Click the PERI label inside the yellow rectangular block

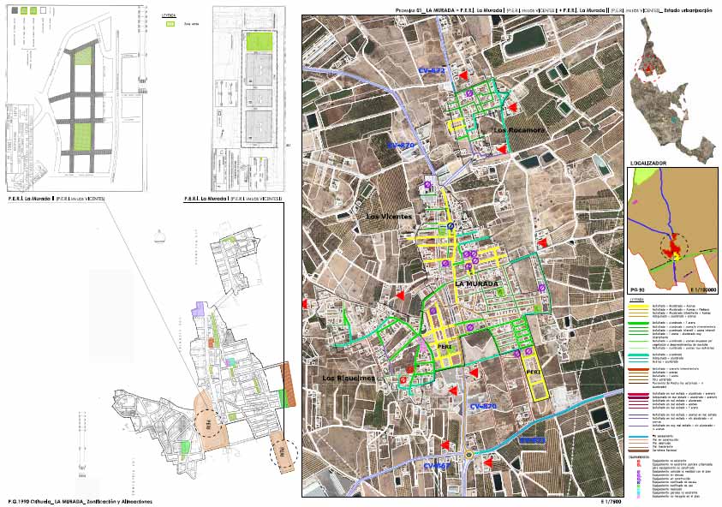534,373
